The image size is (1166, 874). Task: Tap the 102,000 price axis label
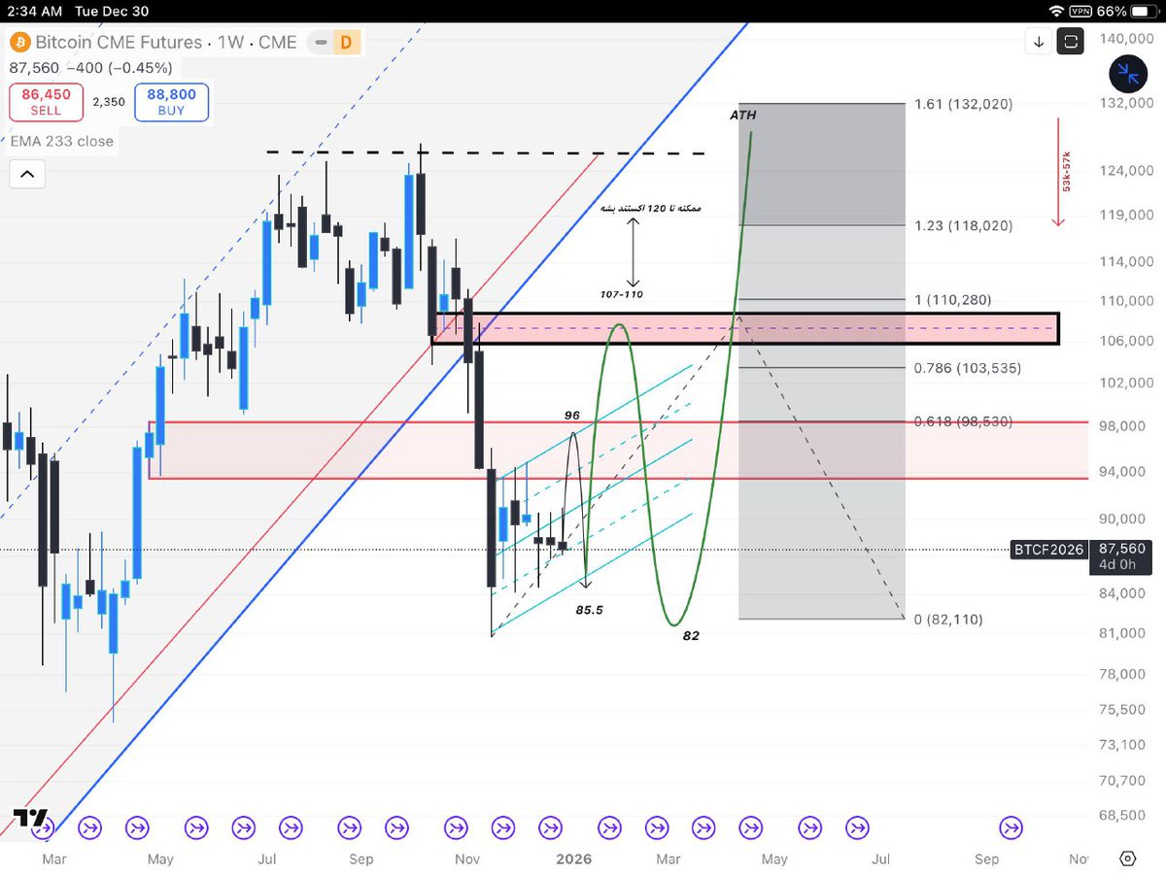1126,383
